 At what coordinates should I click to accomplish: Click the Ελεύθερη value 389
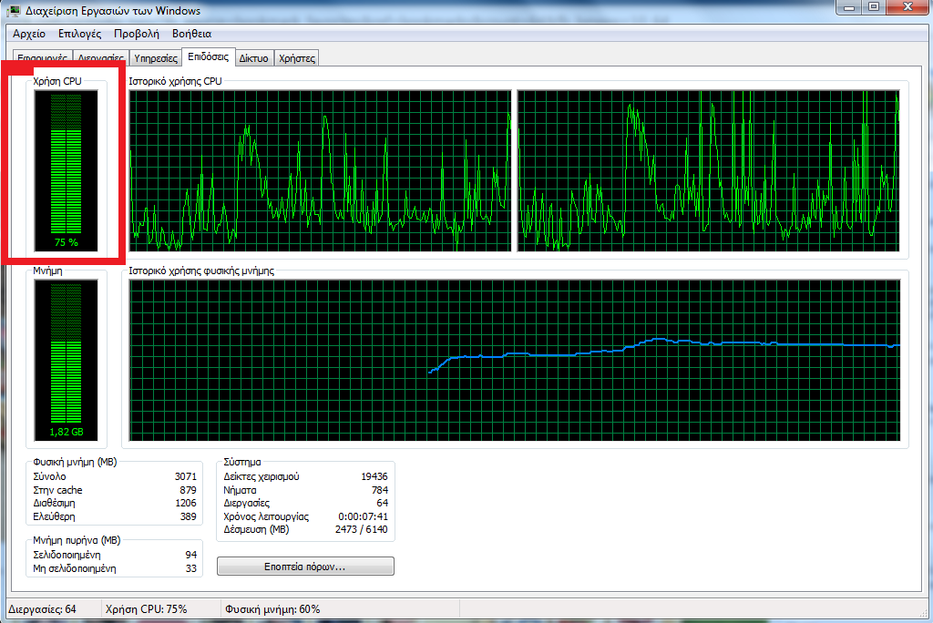tap(188, 516)
